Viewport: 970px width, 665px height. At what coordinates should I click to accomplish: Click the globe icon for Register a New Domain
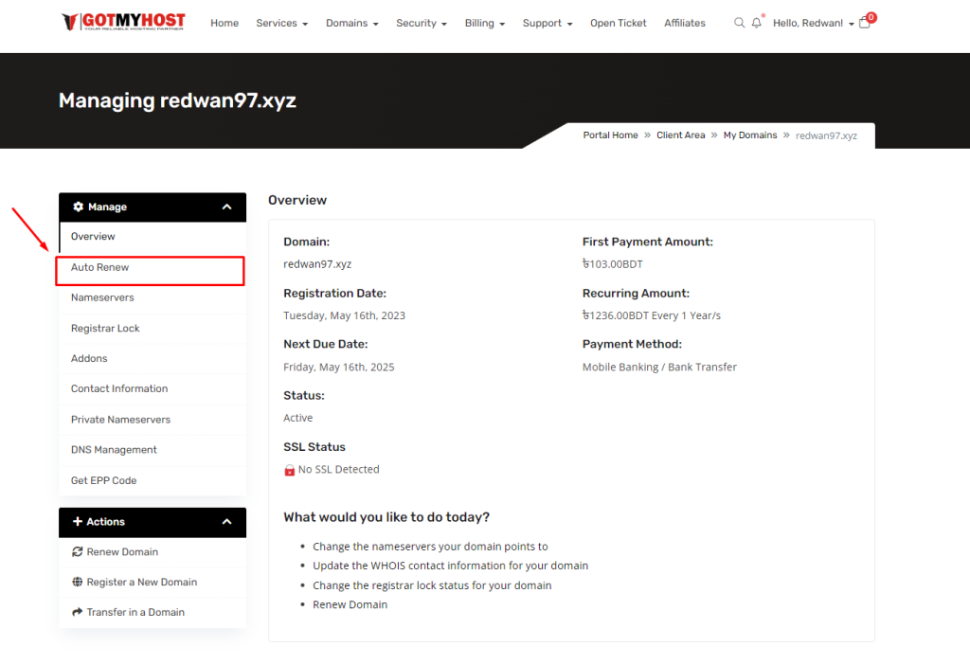[78, 582]
